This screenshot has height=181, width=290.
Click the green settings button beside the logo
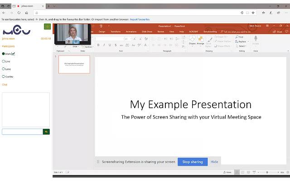coord(47,27)
